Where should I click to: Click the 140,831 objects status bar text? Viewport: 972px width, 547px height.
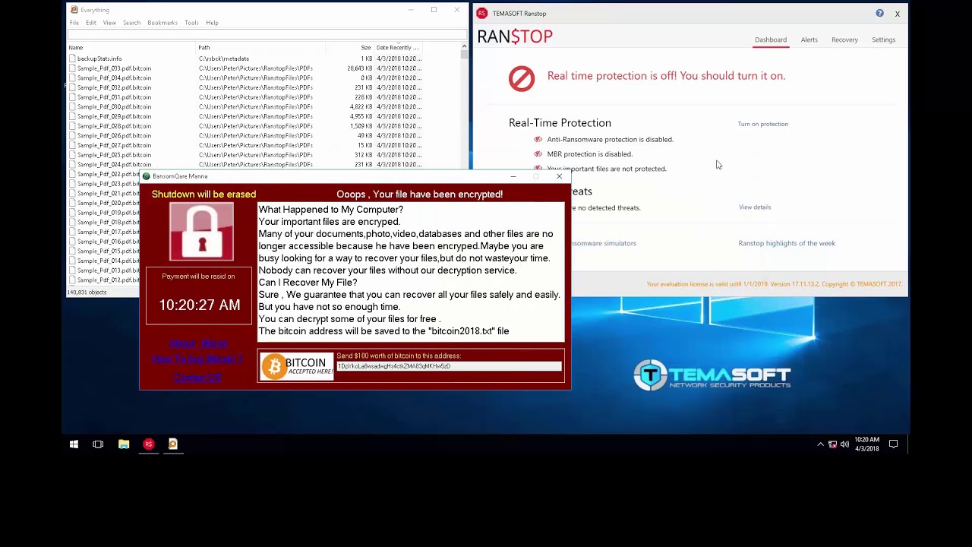click(87, 292)
